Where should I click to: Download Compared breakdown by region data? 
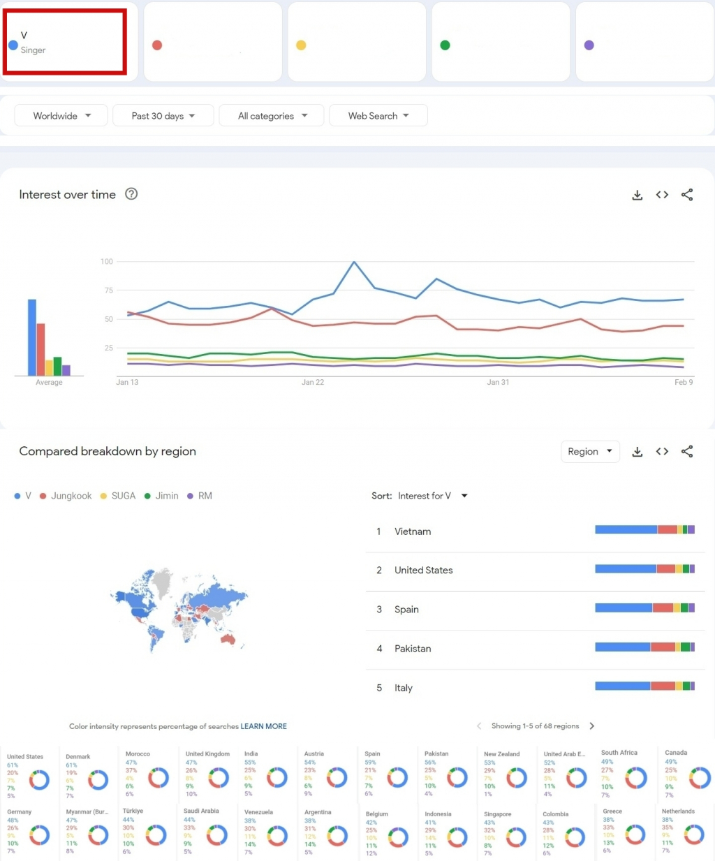(637, 452)
